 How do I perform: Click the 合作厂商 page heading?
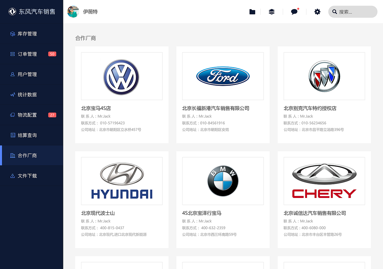point(86,38)
